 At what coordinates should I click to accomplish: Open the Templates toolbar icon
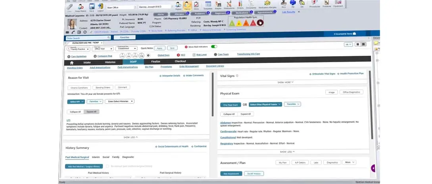click(208, 6)
